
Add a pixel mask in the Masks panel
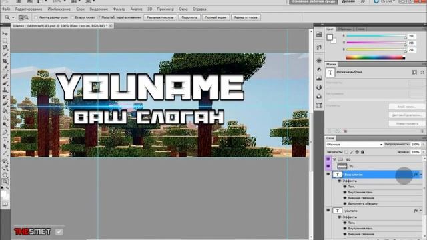(414, 73)
